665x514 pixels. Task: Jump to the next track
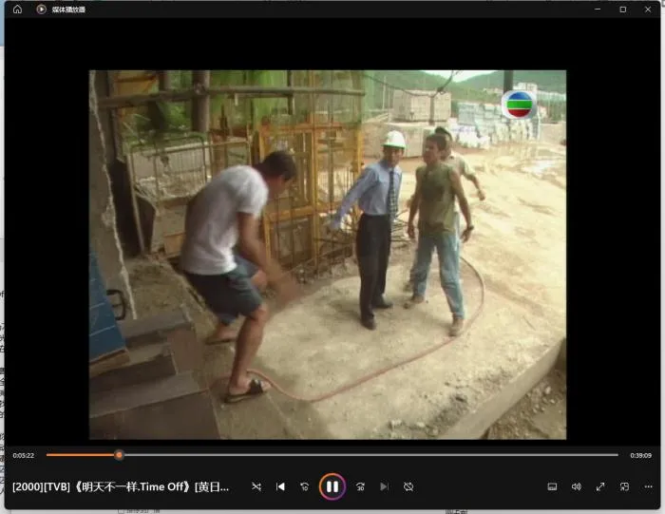click(384, 486)
